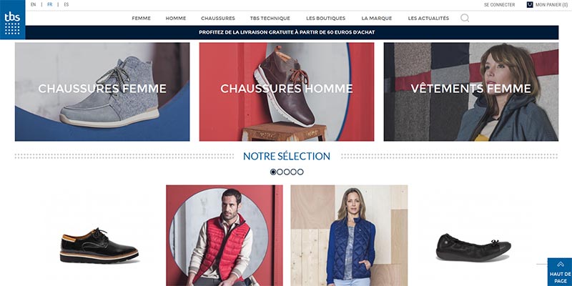Click the Haut de Page arrow icon
This screenshot has height=286, width=572.
tap(560, 264)
